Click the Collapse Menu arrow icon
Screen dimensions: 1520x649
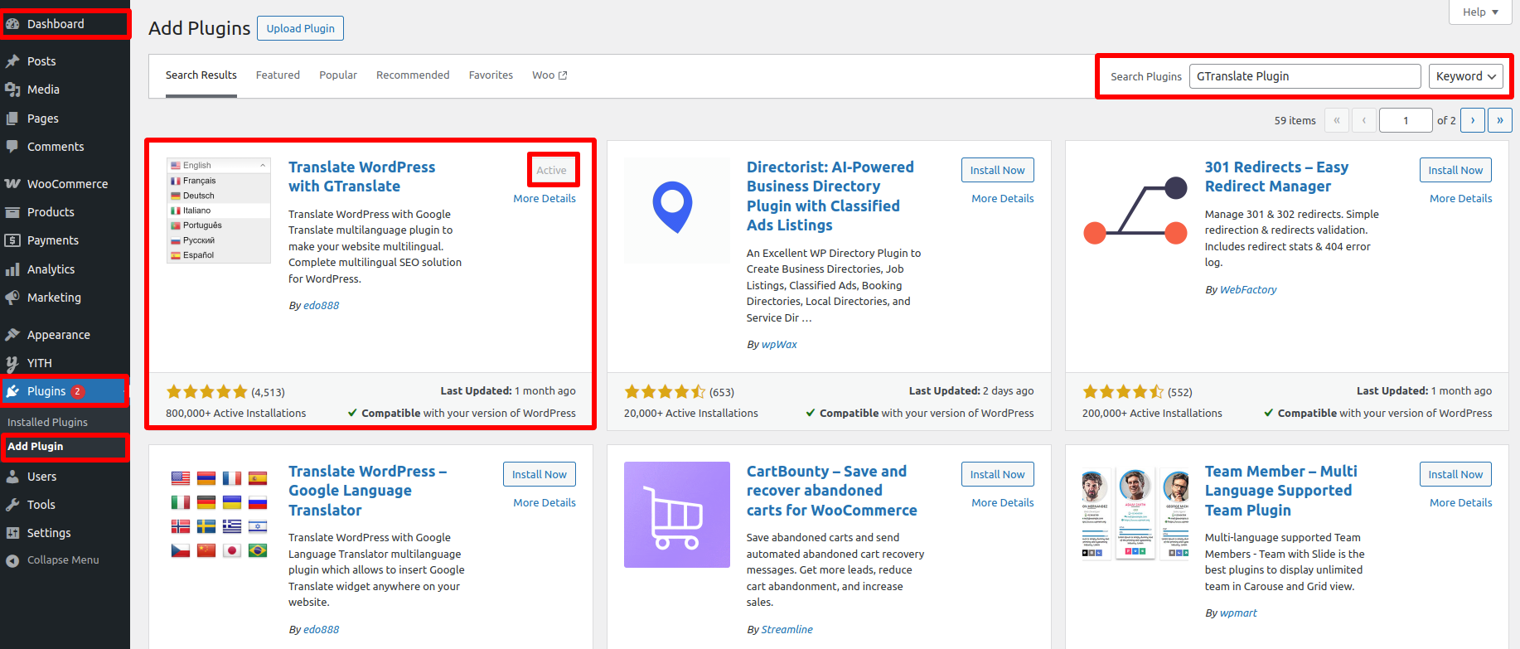[12, 560]
